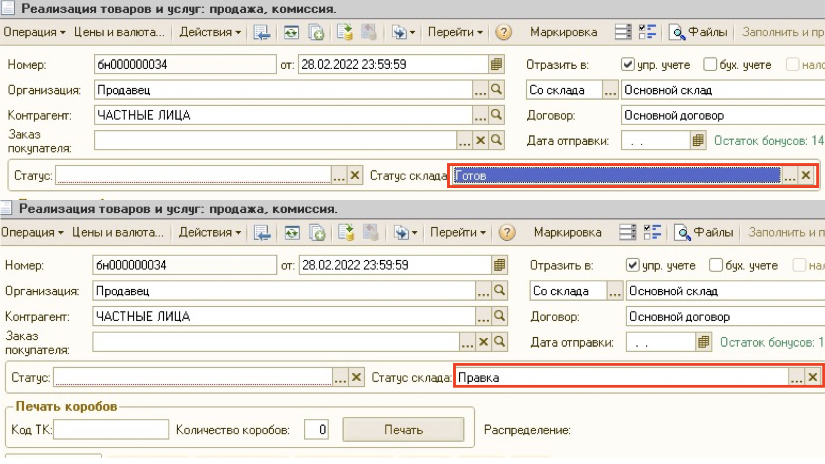Image resolution: width=825 pixels, height=464 pixels.
Task: Clear the Заказ покупателя field in the upper window
Action: [480, 140]
